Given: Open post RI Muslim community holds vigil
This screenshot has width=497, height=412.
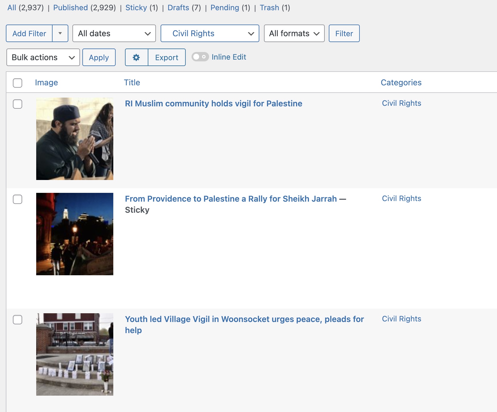Looking at the screenshot, I should point(213,103).
